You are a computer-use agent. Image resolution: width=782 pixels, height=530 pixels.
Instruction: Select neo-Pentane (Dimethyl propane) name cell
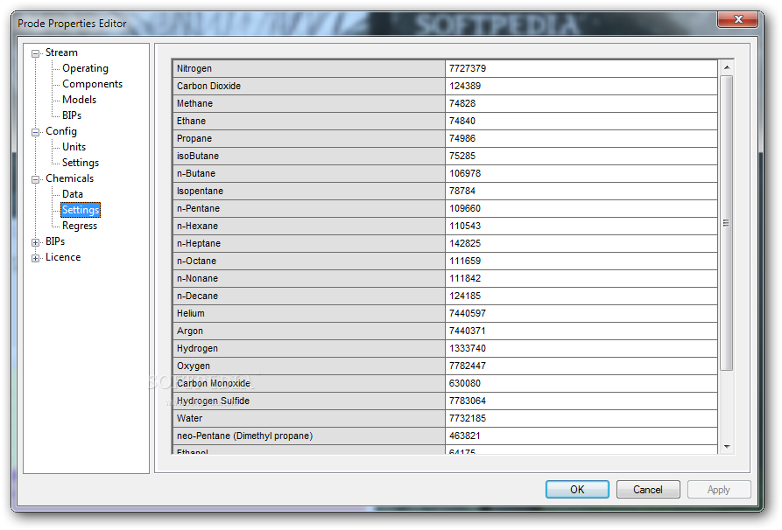pos(309,436)
